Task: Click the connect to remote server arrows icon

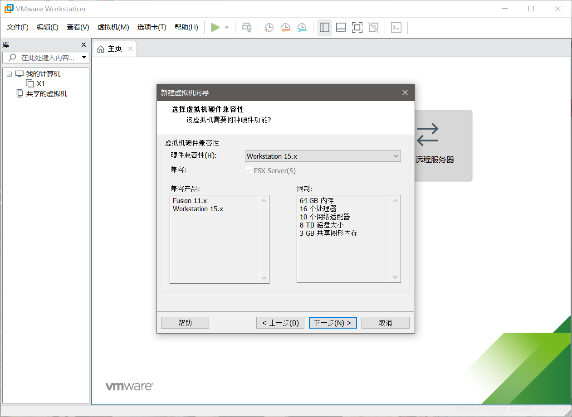Action: (x=427, y=135)
